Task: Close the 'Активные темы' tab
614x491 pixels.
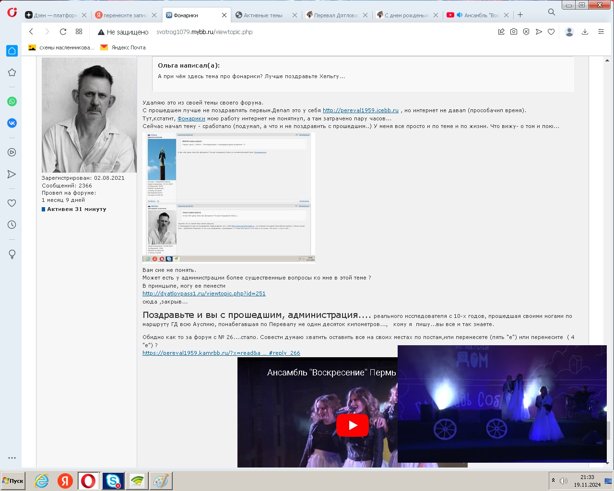Action: click(295, 15)
